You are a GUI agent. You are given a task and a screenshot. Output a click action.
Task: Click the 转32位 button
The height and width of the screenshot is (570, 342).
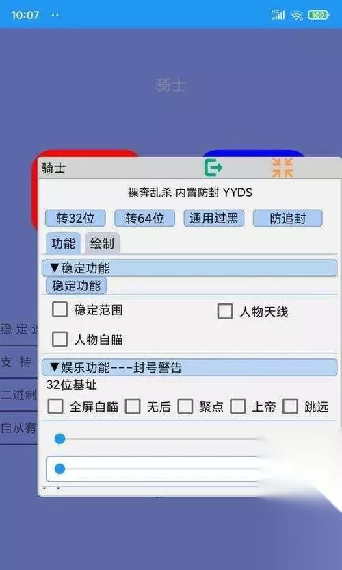(75, 218)
